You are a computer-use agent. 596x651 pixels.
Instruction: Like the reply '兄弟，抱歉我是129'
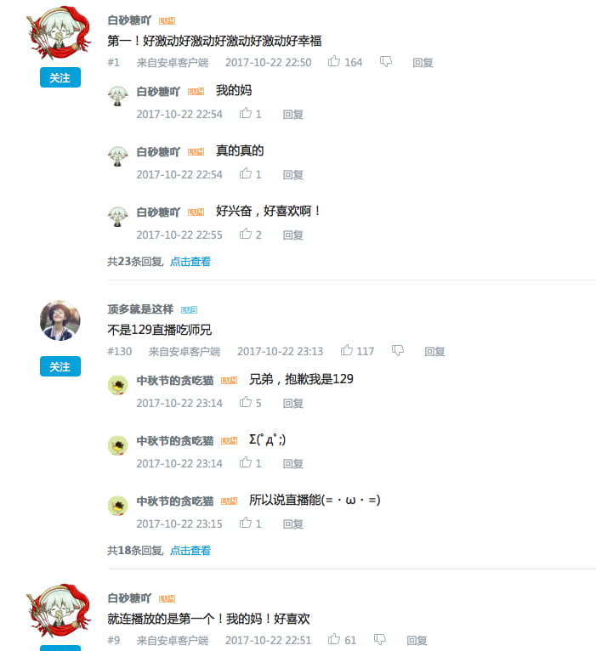[x=246, y=402]
